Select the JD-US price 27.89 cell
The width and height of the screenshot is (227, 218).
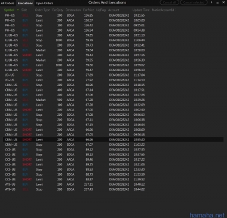click(x=89, y=75)
